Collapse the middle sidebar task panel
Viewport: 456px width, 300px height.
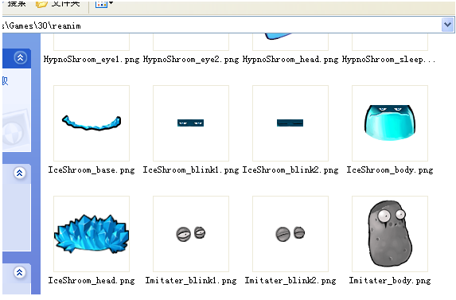[x=19, y=173]
